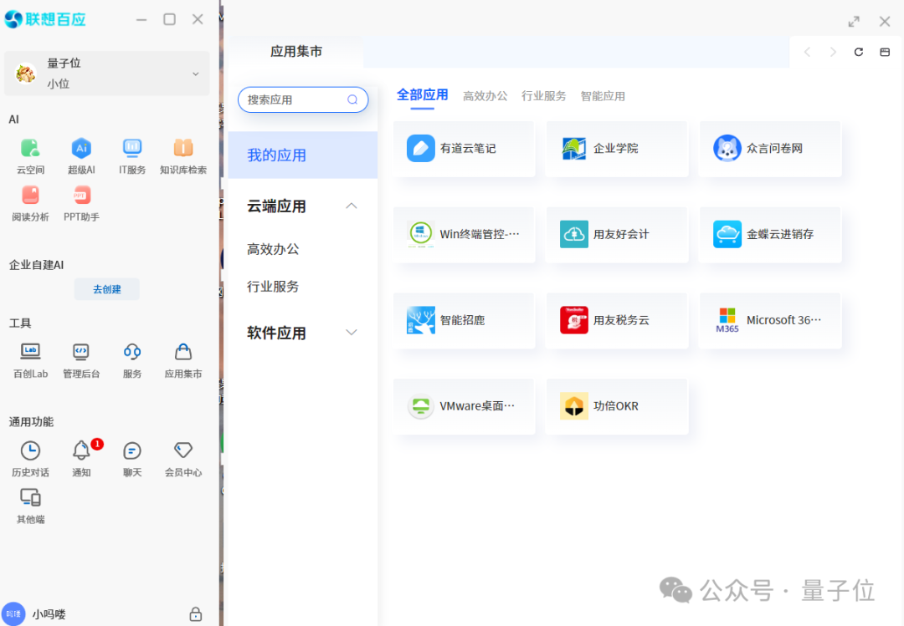
Task: Expand the 软件应用 section
Action: tap(352, 332)
